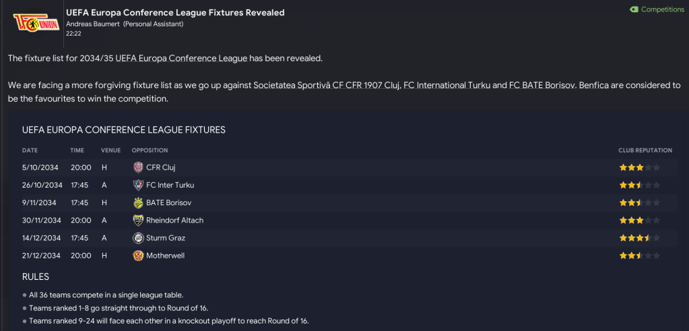Click the Union Berlin club logo

pos(32,22)
